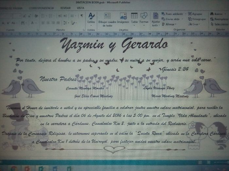Image resolution: width=229 pixels, height=171 pixels.
Task: Open PowerPoint from the taskbar
Action: pyautogui.click(x=28, y=168)
